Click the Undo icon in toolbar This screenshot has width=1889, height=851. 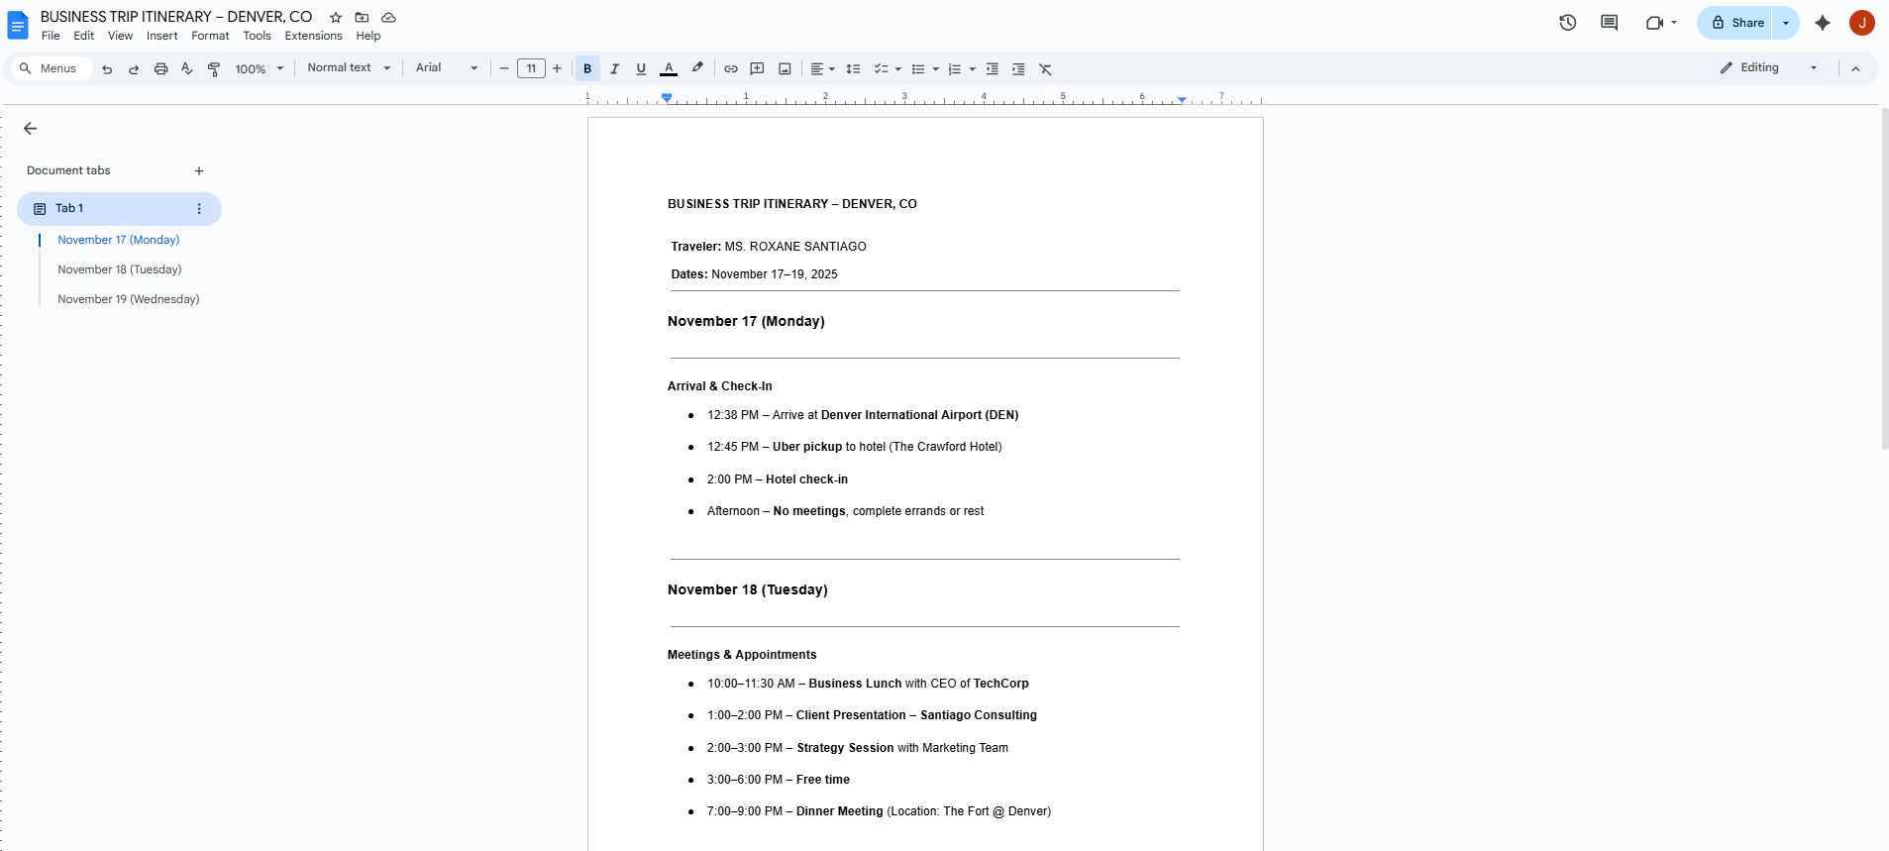pos(107,69)
